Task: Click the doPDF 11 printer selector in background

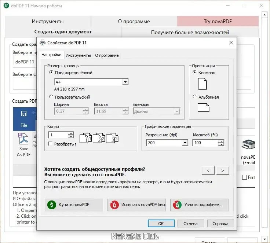Action: [25, 62]
